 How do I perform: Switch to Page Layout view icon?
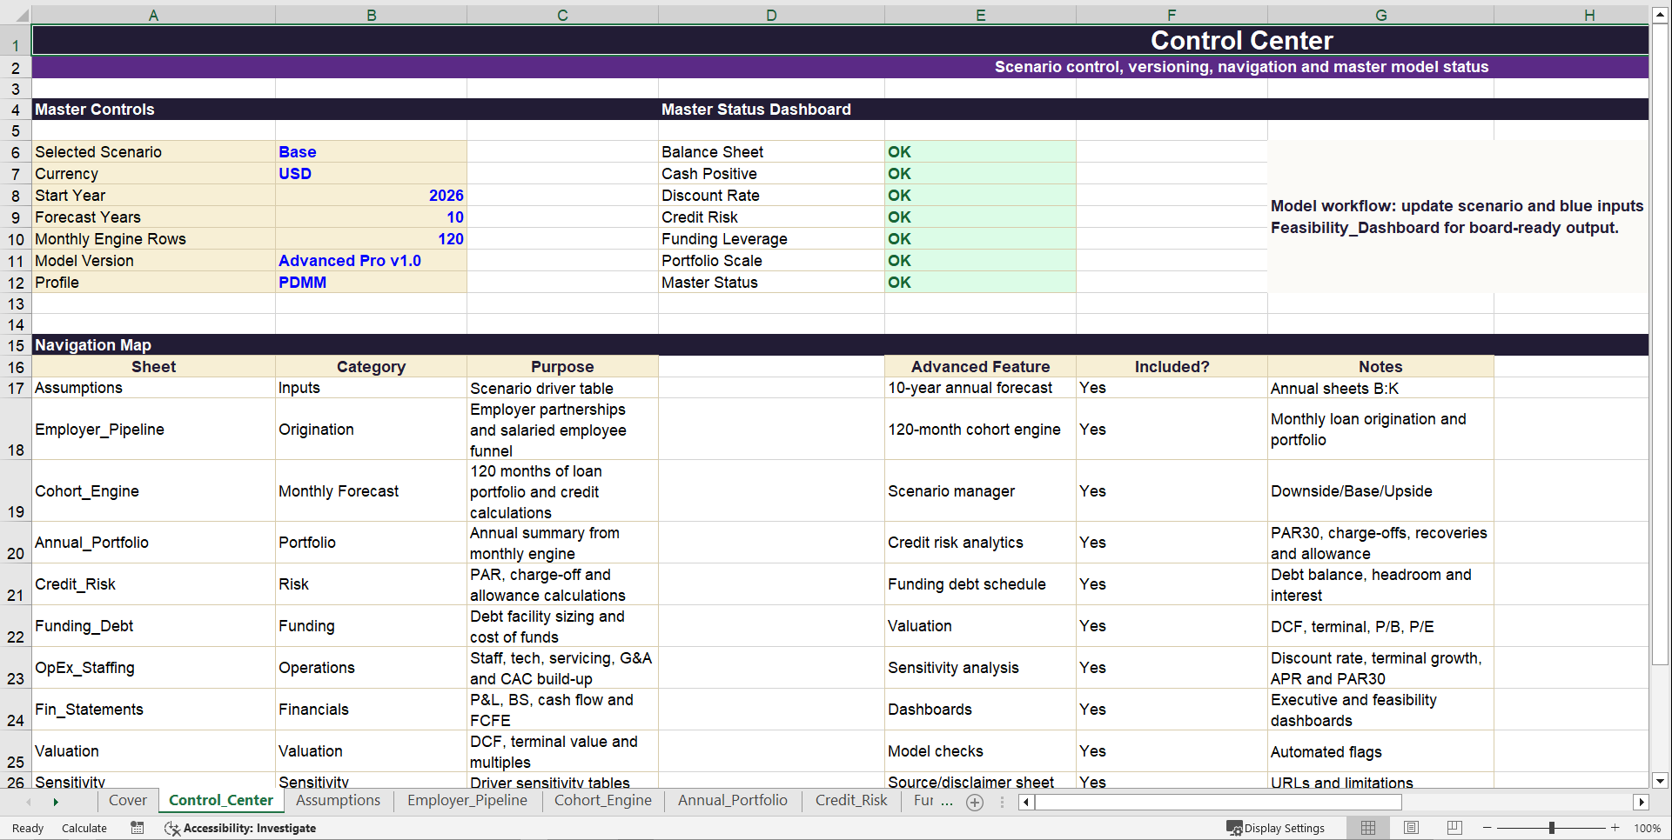(x=1412, y=828)
